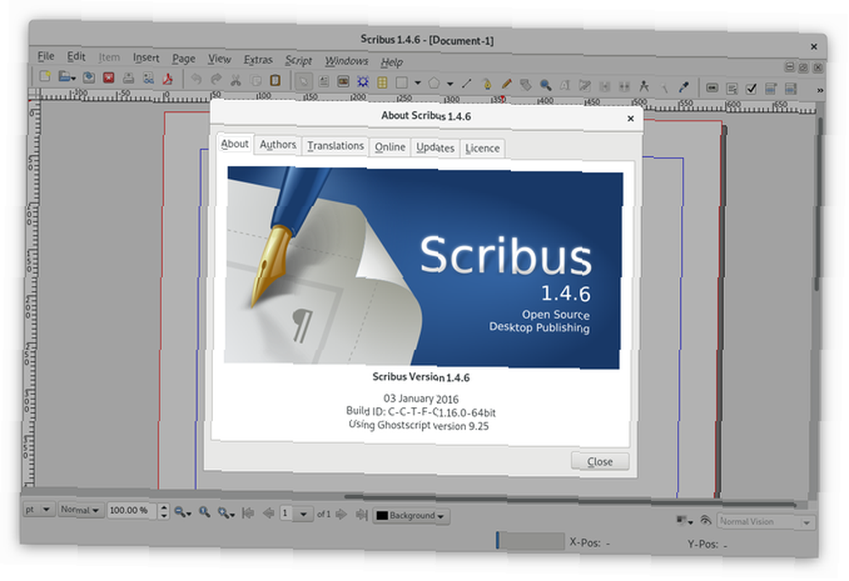Select the Insert Polygon tool
Viewport: 849px width, 581px height.
(x=434, y=83)
